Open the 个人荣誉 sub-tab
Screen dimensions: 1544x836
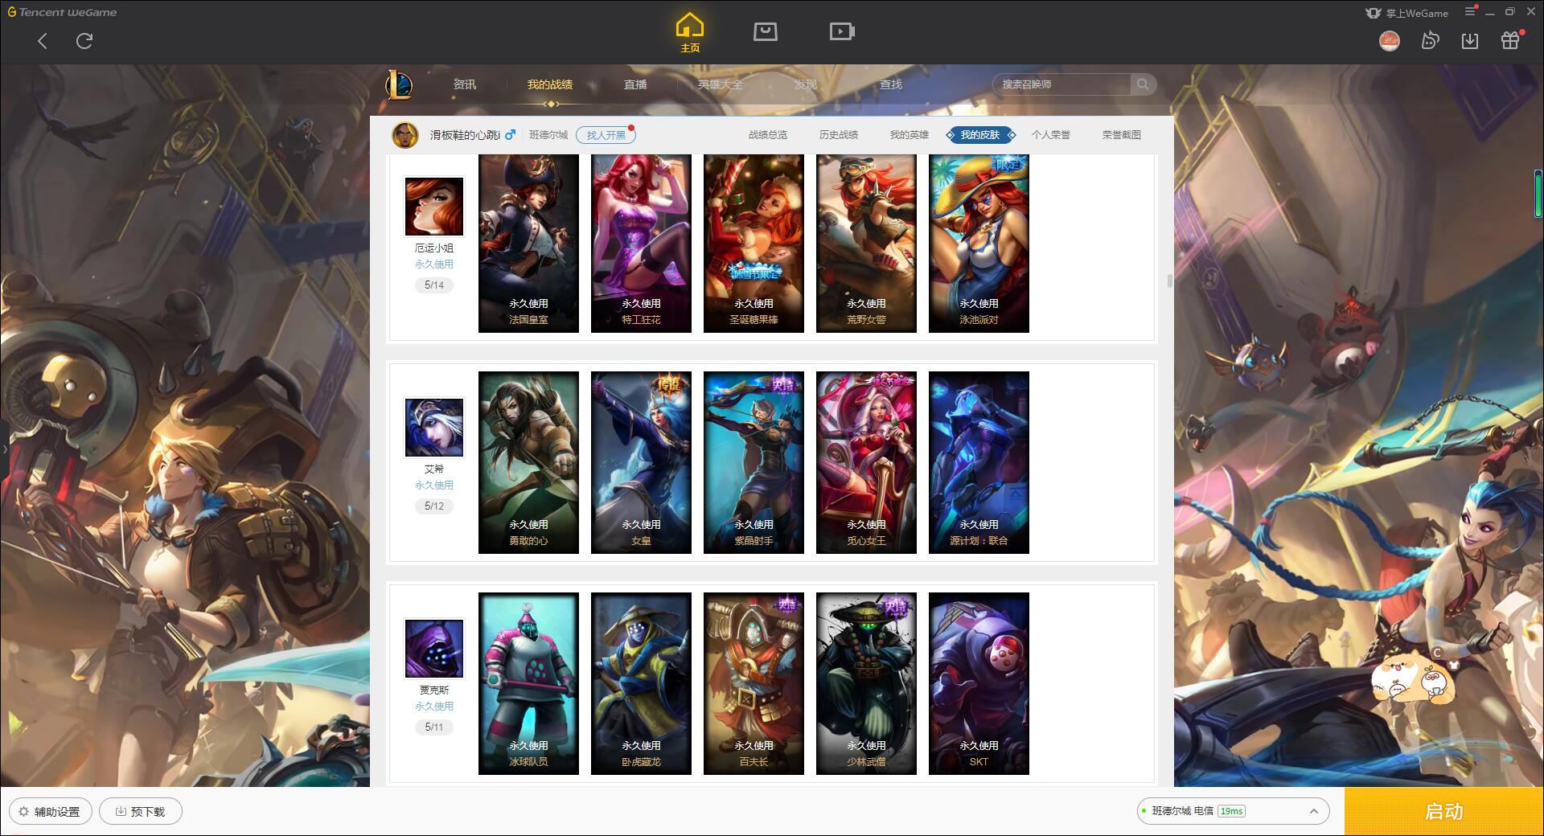coord(1051,135)
